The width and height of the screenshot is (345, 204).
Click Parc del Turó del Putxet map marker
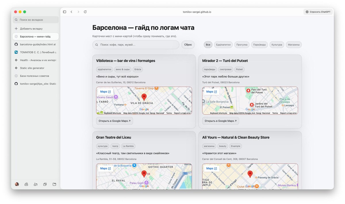(248, 91)
